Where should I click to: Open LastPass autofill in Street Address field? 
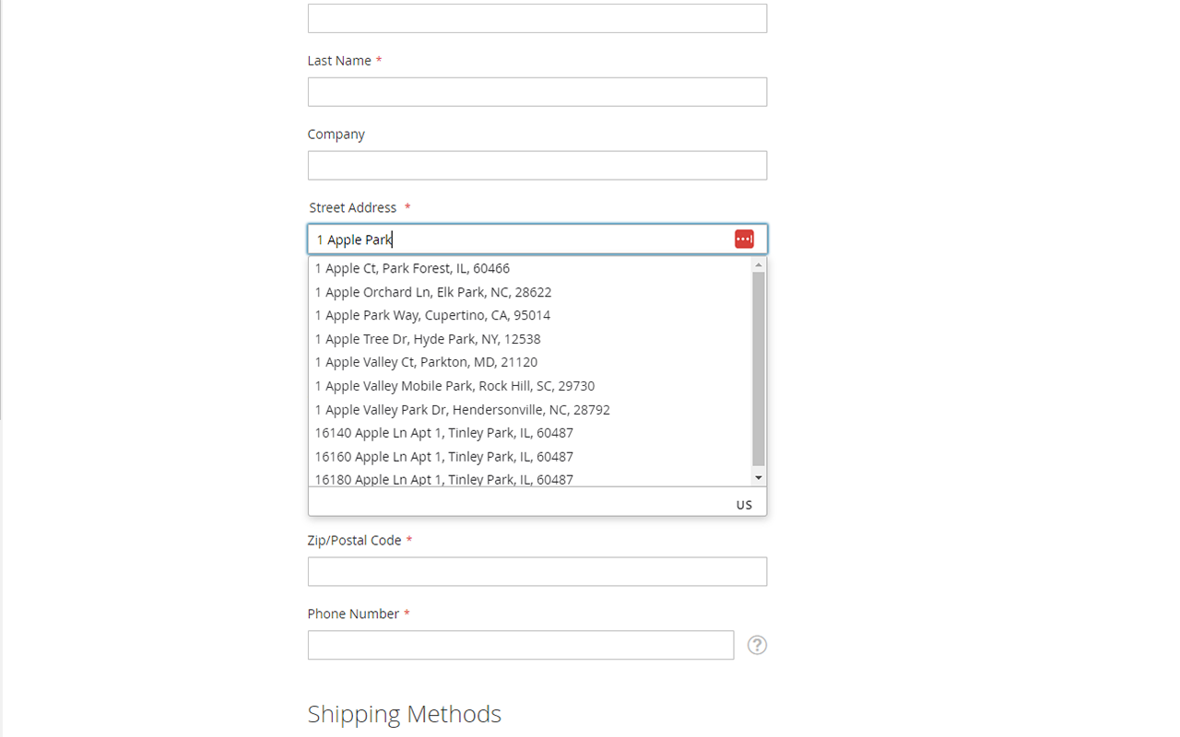point(744,239)
